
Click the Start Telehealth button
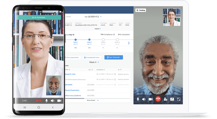(113, 57)
